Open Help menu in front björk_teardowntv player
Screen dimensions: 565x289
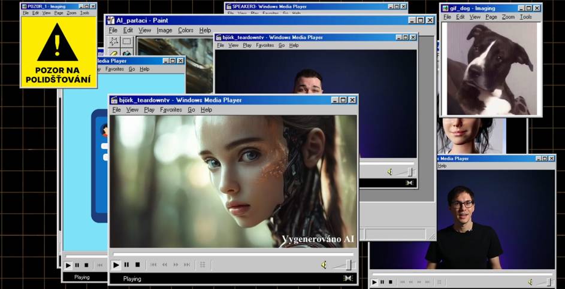207,109
